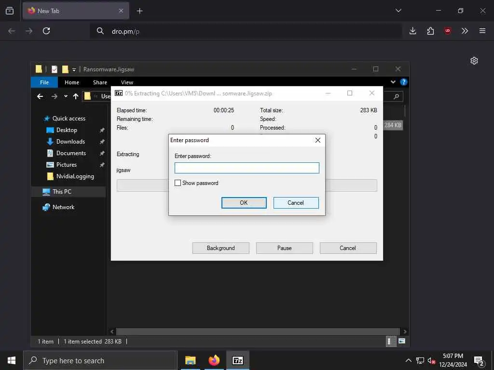
Task: Click the scrollbar left arrow in Explorer
Action: 112,331
